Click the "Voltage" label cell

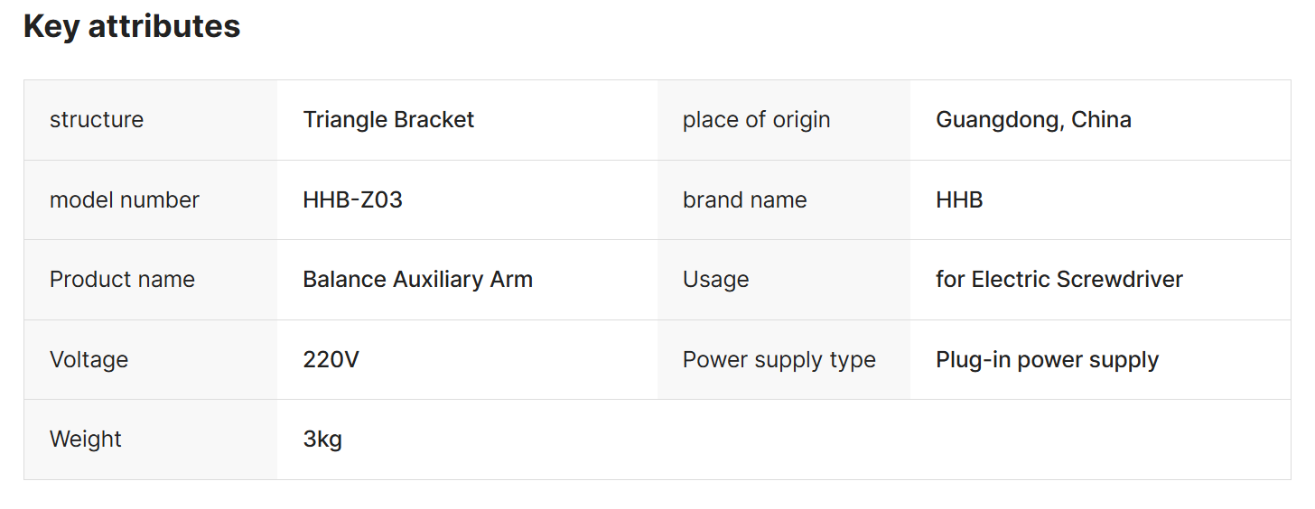[89, 360]
